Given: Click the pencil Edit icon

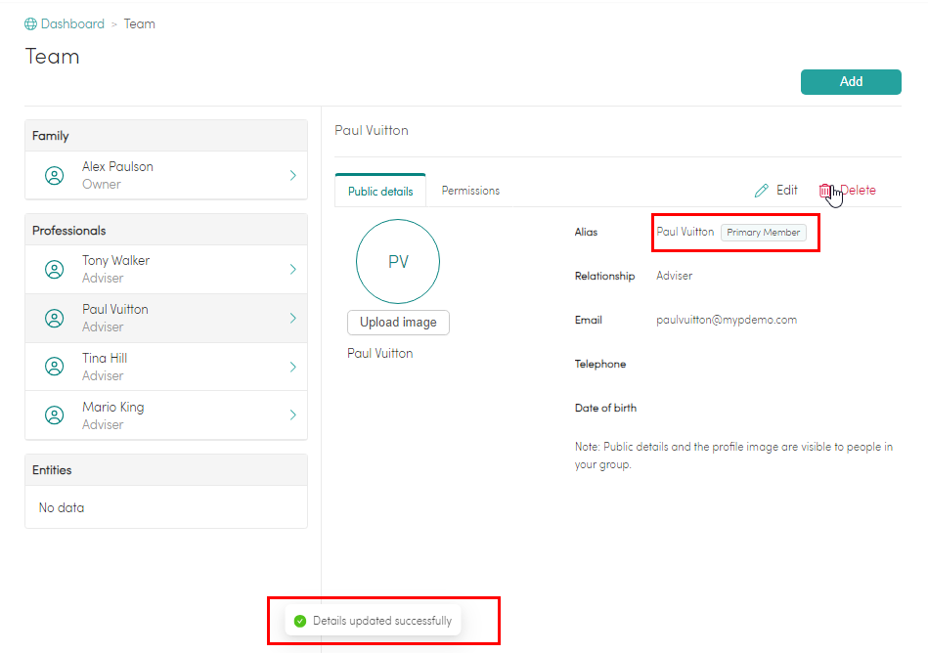Looking at the screenshot, I should click(x=762, y=191).
